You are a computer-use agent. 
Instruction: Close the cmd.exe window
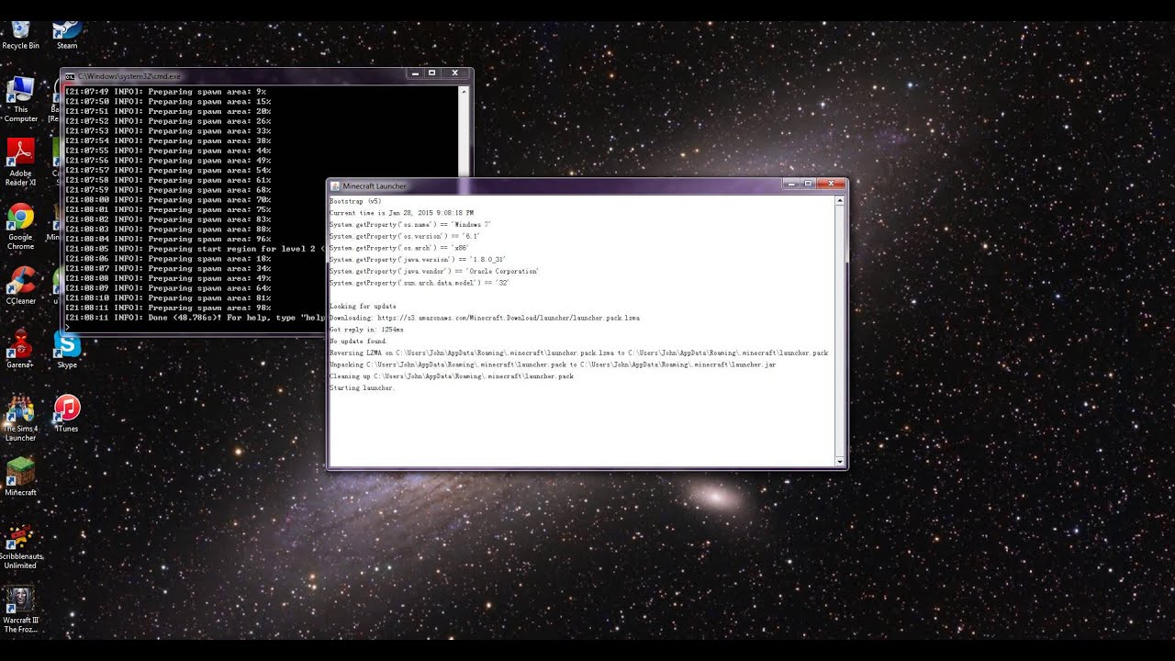pyautogui.click(x=454, y=73)
